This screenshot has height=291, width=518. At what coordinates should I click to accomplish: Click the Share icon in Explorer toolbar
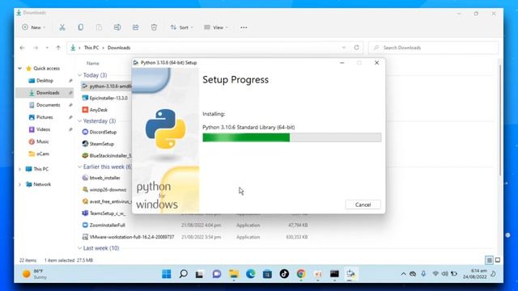[135, 27]
